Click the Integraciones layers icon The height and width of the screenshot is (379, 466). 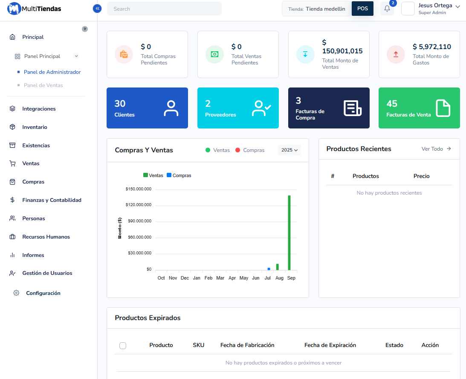[x=12, y=109]
